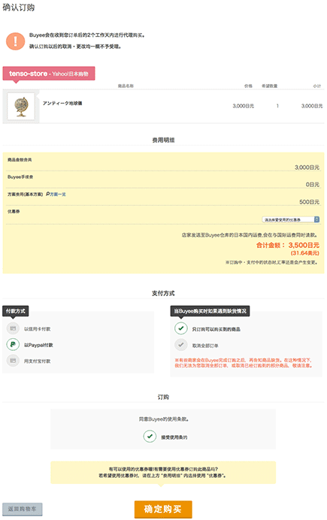
Task: Click the 以信用卡付款 label text
Action: click(x=37, y=329)
